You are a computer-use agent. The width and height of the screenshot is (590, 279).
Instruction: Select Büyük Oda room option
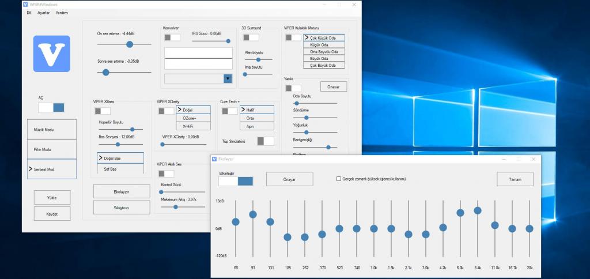point(324,58)
